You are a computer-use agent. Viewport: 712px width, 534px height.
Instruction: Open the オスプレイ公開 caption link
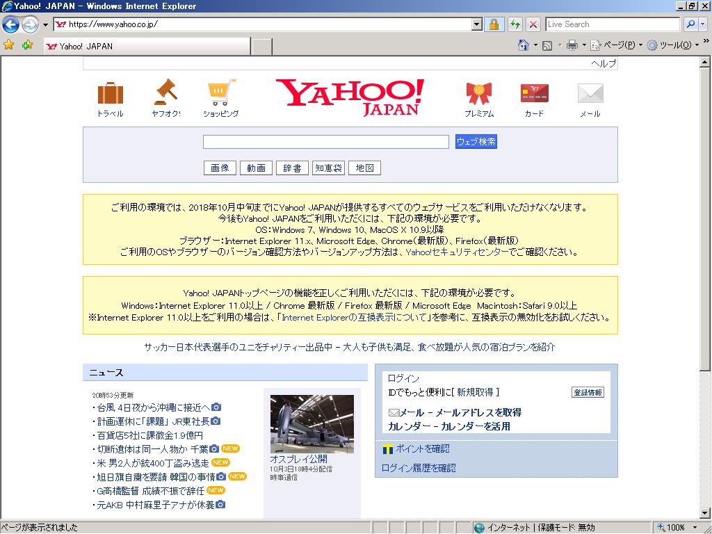coord(298,459)
